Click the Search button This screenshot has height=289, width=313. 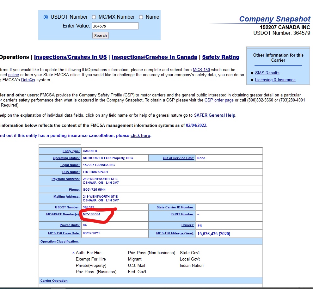tap(100, 35)
